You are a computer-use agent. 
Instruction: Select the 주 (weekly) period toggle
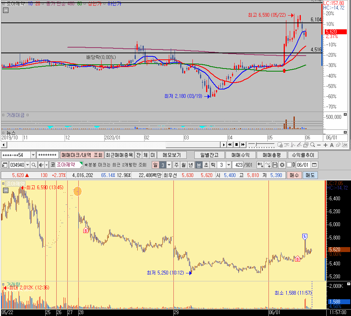[x=176, y=165]
